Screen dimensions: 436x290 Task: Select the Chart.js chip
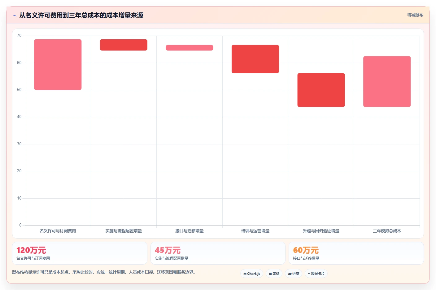[252, 274]
